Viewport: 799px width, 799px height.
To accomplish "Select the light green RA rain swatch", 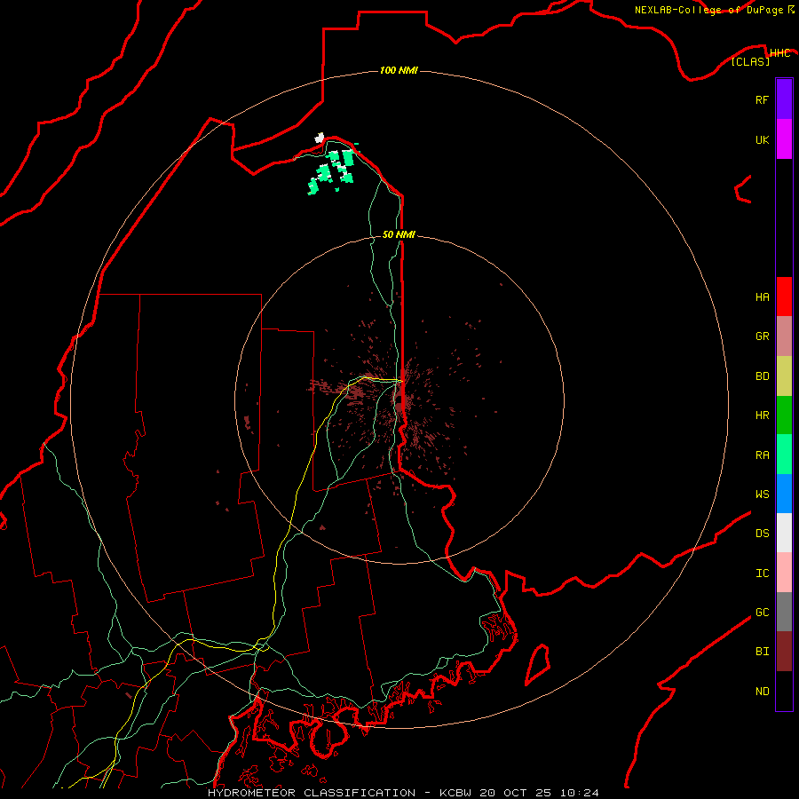I will [784, 455].
